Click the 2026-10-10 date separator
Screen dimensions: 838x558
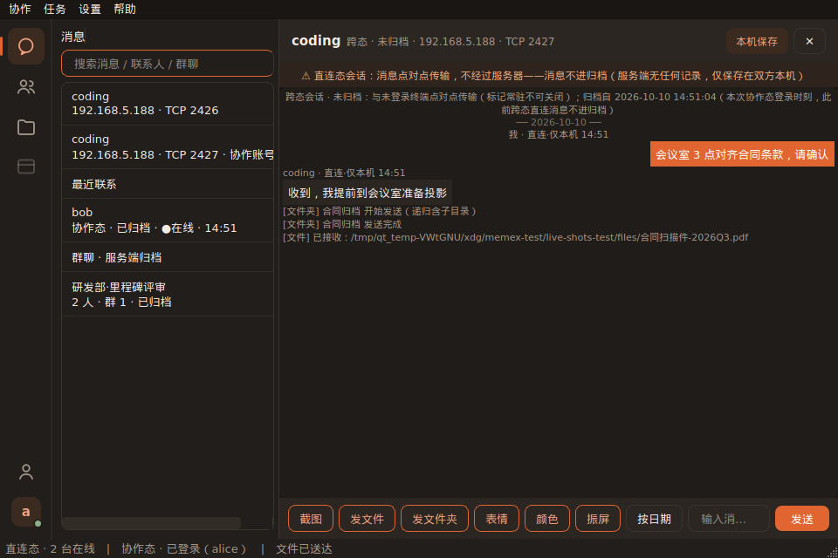point(559,122)
